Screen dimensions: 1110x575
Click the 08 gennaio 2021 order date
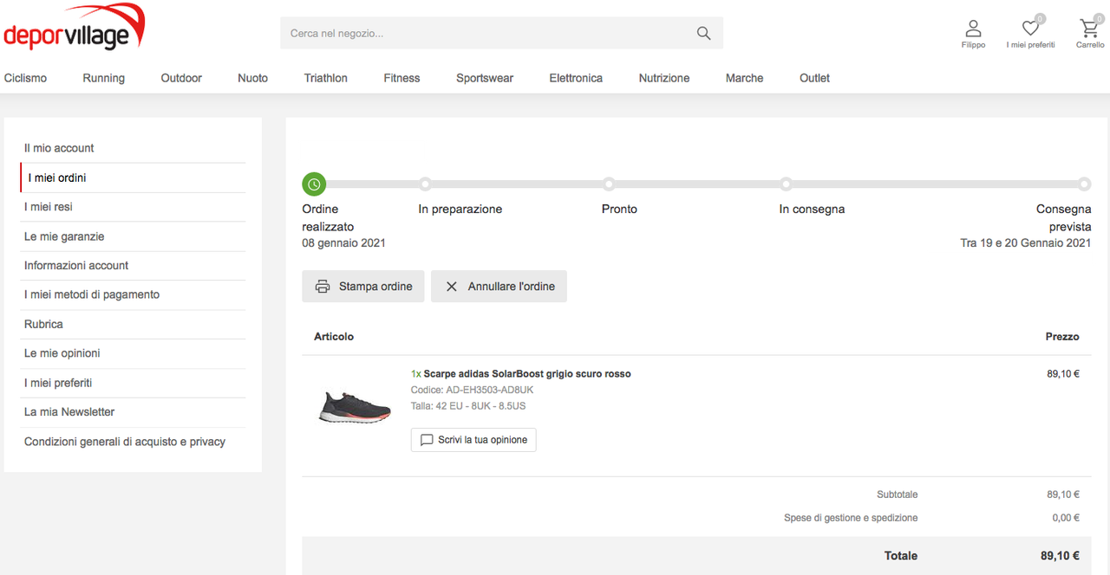tap(343, 243)
